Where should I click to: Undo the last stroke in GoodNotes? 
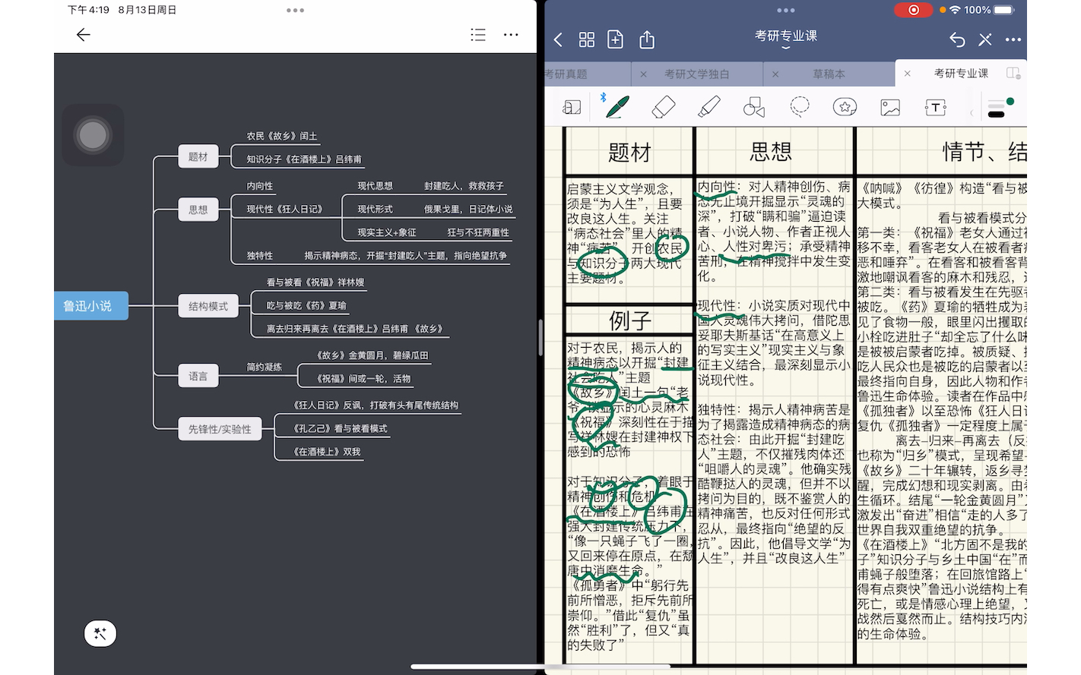click(x=958, y=39)
